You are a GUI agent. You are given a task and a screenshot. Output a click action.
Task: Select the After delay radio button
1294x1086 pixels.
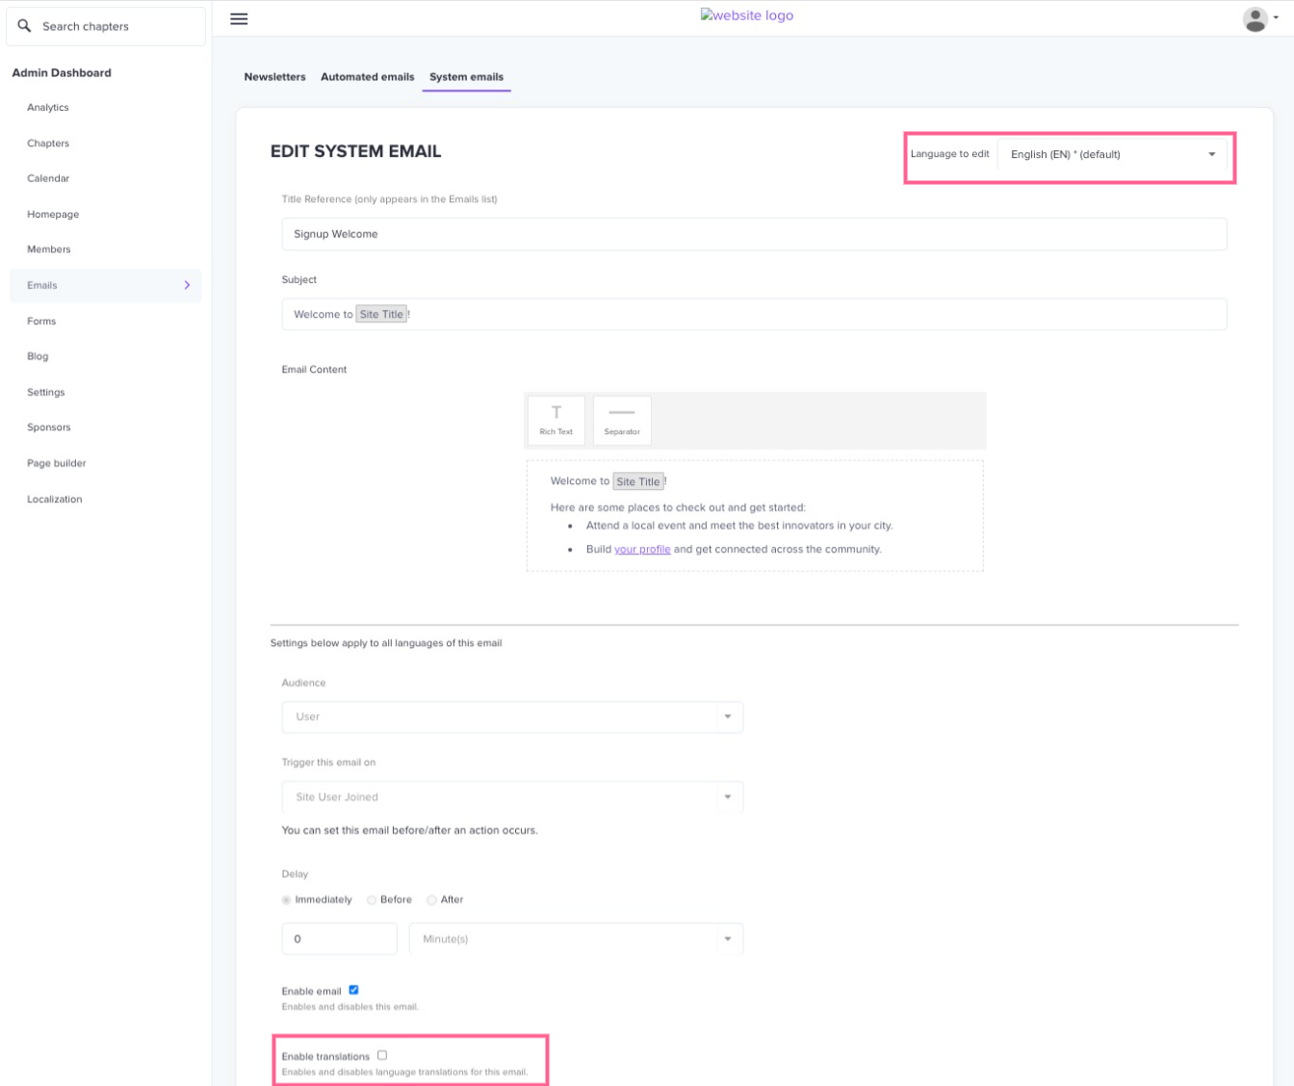tap(432, 900)
